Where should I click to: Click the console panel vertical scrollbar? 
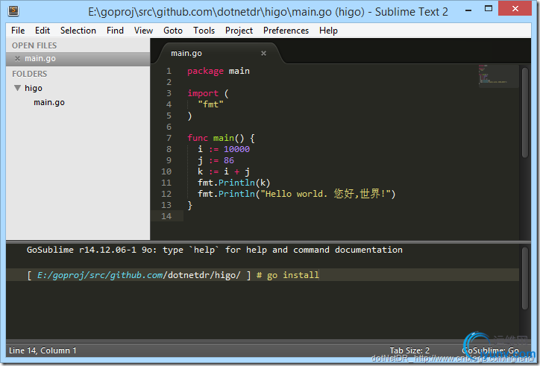coord(525,278)
